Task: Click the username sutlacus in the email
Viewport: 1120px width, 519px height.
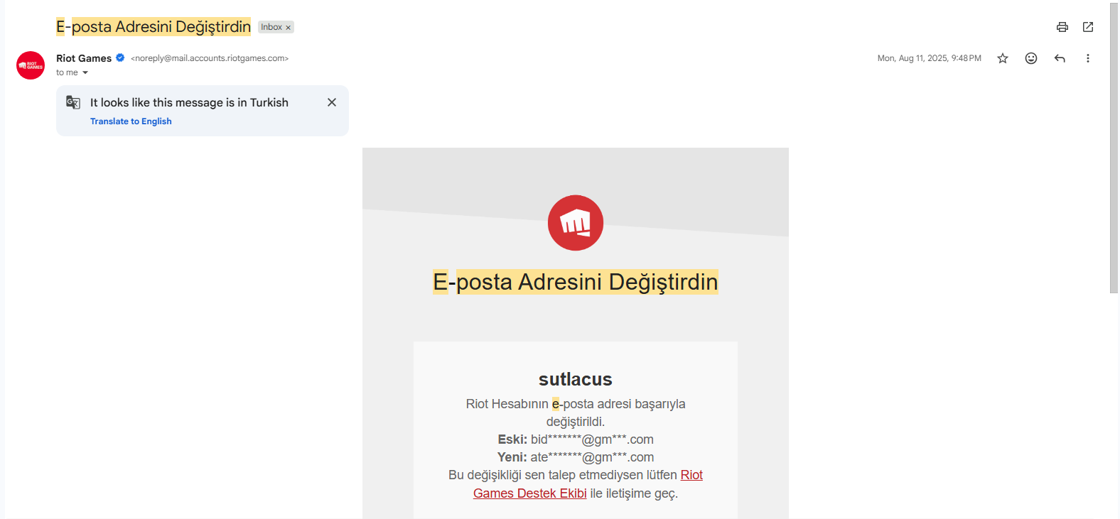Action: pyautogui.click(x=576, y=379)
